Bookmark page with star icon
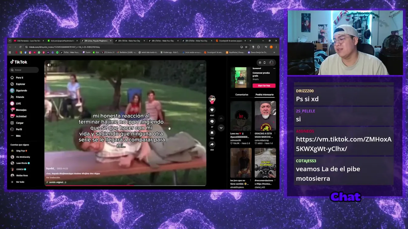This screenshot has width=408, height=229. [246, 47]
